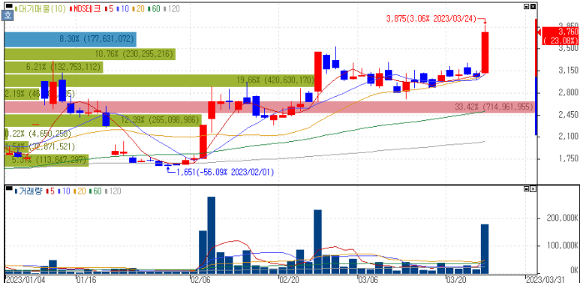Select the 120-day MA legend in price chart
The width and height of the screenshot is (580, 283).
[172, 8]
